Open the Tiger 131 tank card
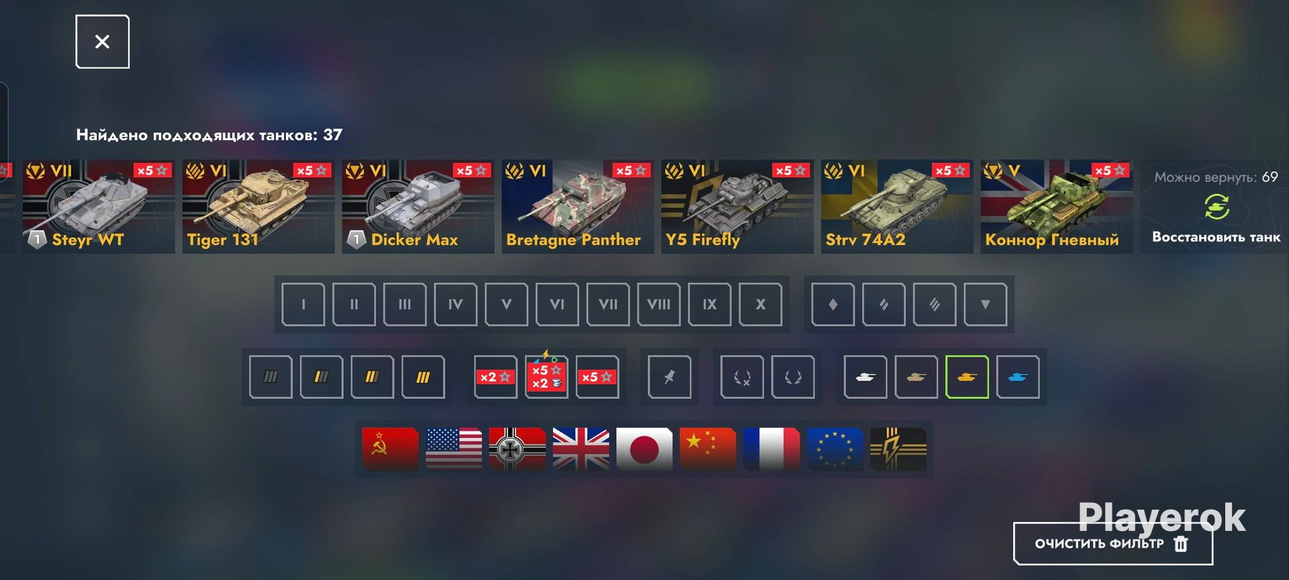The height and width of the screenshot is (580, 1289). tap(258, 207)
